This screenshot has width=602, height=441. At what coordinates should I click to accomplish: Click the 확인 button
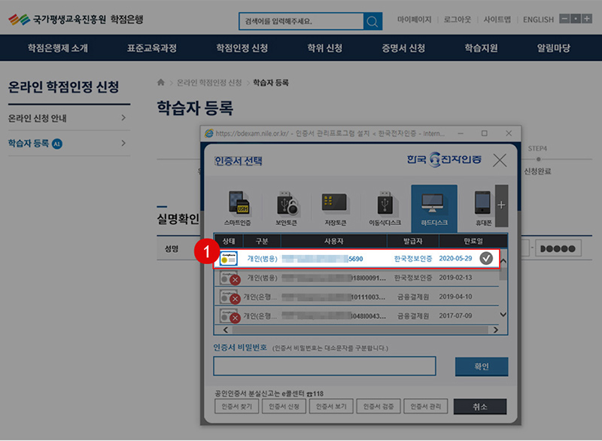pyautogui.click(x=481, y=366)
